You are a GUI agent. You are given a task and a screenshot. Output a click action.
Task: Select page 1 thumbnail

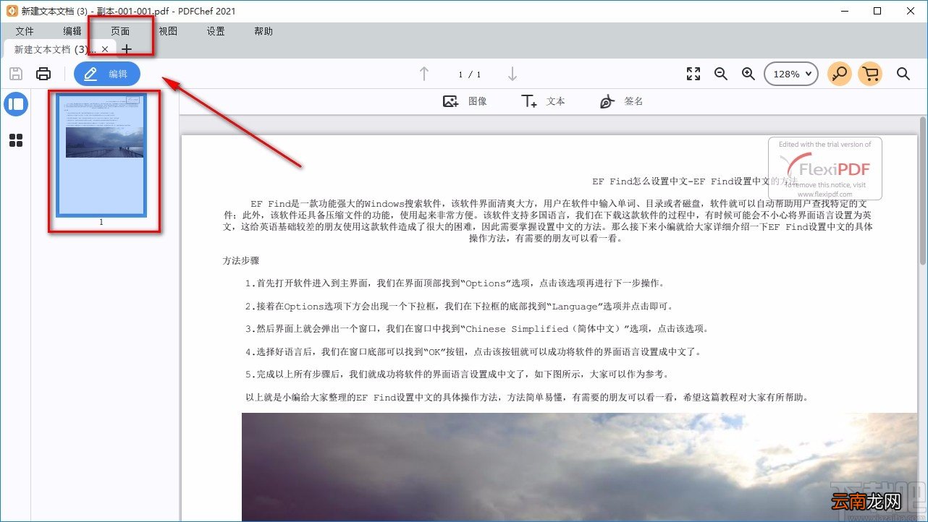pyautogui.click(x=101, y=155)
